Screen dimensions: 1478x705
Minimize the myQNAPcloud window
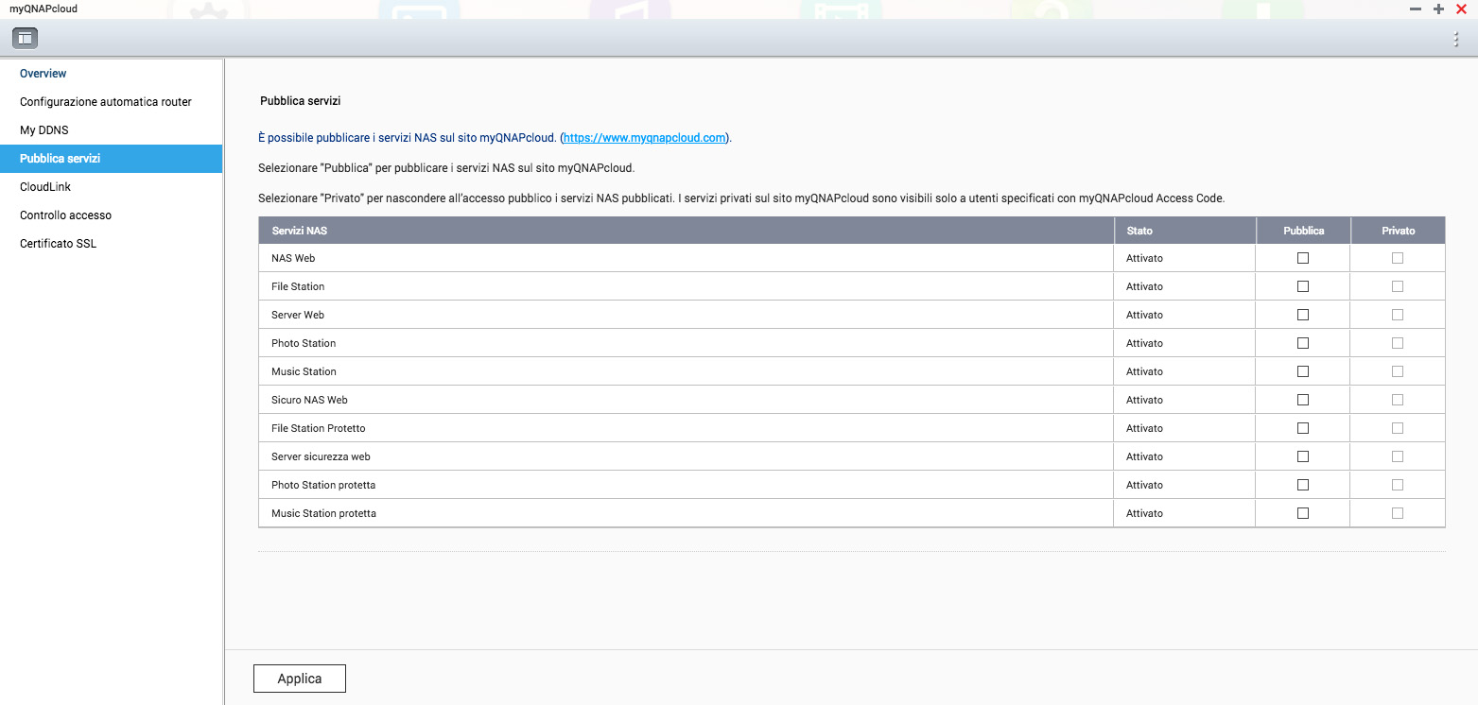pyautogui.click(x=1416, y=9)
